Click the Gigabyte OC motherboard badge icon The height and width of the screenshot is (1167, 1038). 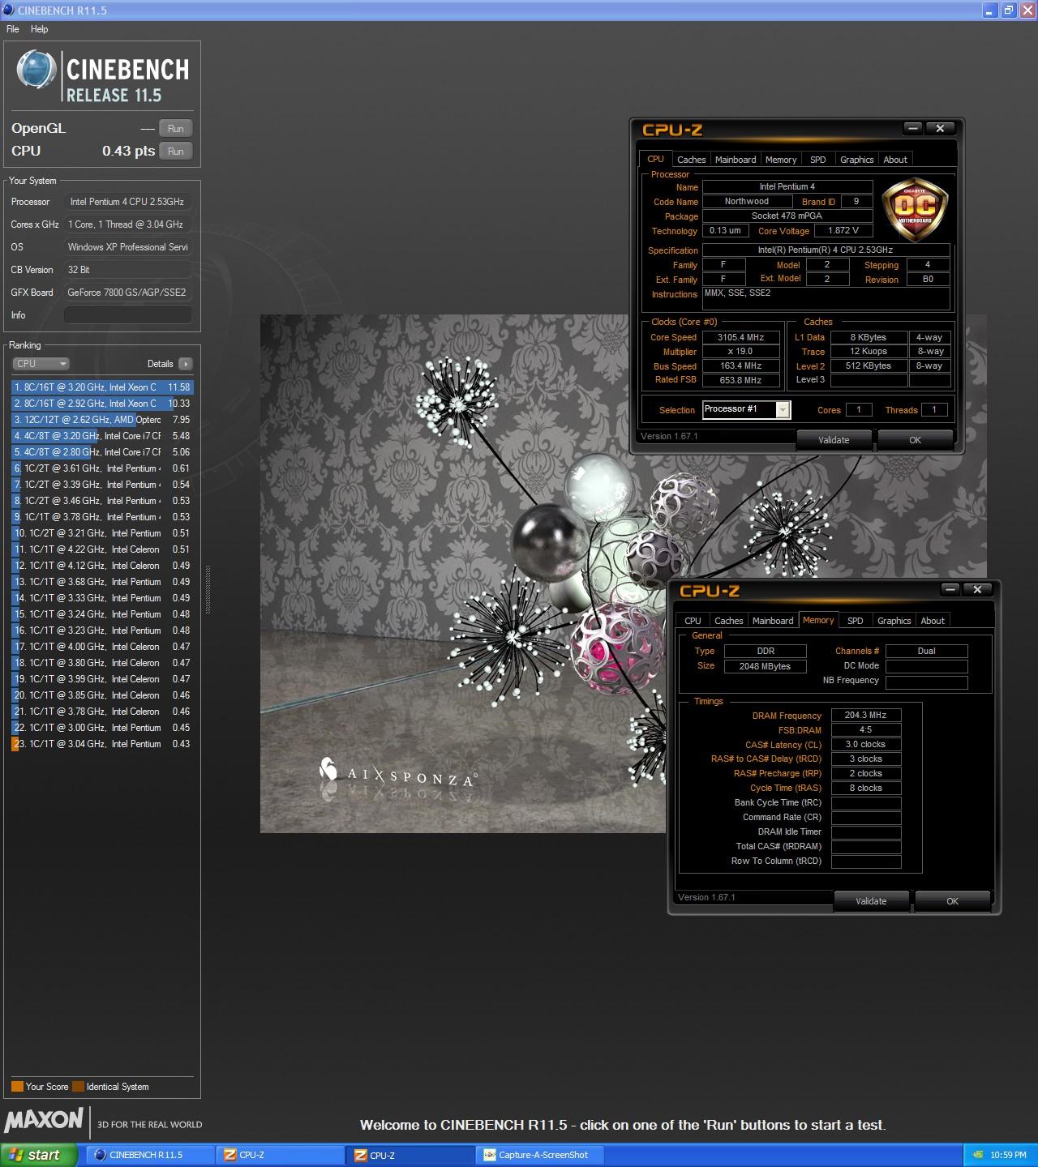tap(915, 210)
